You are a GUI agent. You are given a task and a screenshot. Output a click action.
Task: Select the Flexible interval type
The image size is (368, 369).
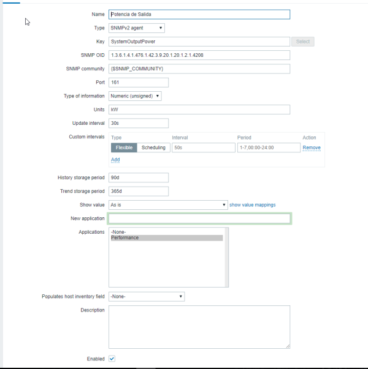tap(123, 147)
